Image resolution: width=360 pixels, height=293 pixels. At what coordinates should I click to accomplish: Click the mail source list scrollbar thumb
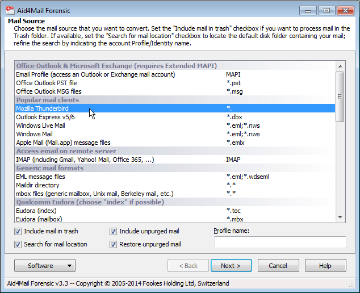click(x=340, y=97)
